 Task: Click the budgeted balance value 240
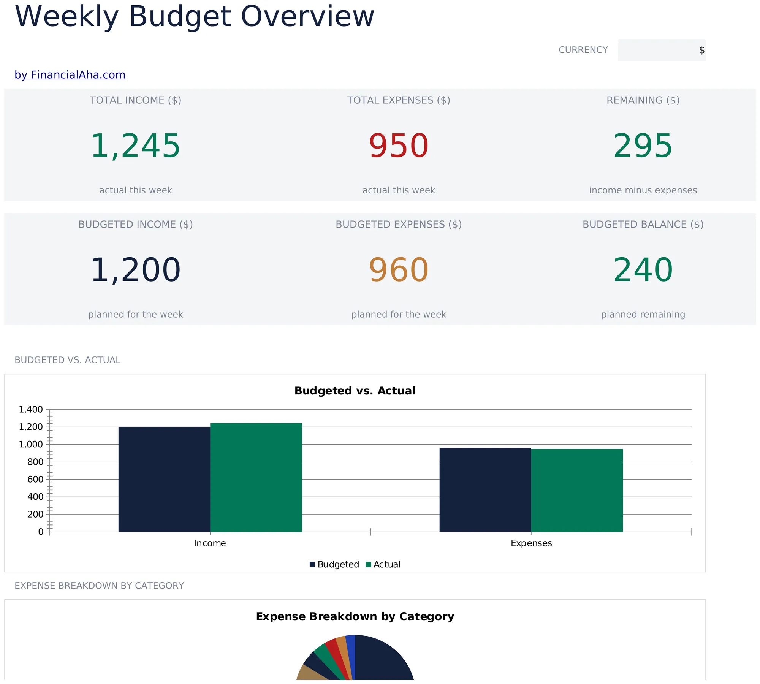tap(643, 270)
